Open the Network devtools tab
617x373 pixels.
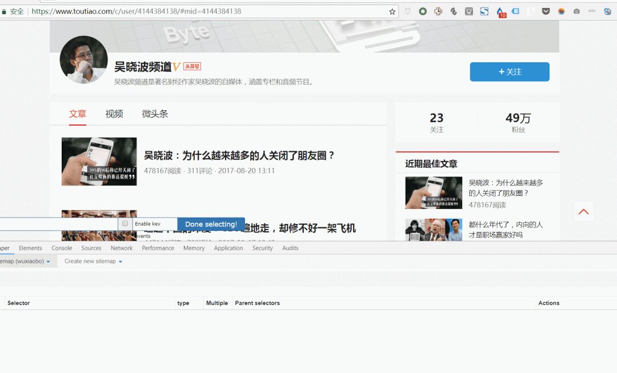tap(122, 248)
